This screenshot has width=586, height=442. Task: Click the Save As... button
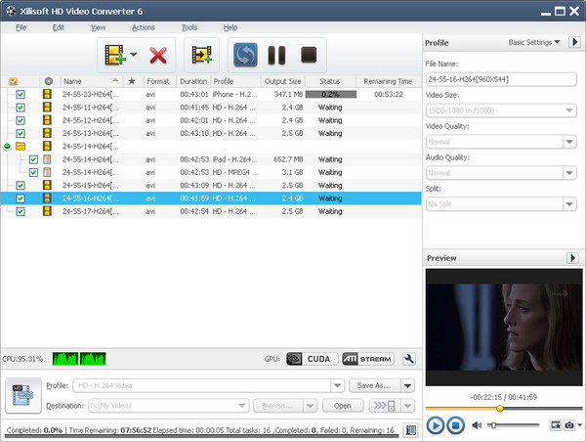375,385
